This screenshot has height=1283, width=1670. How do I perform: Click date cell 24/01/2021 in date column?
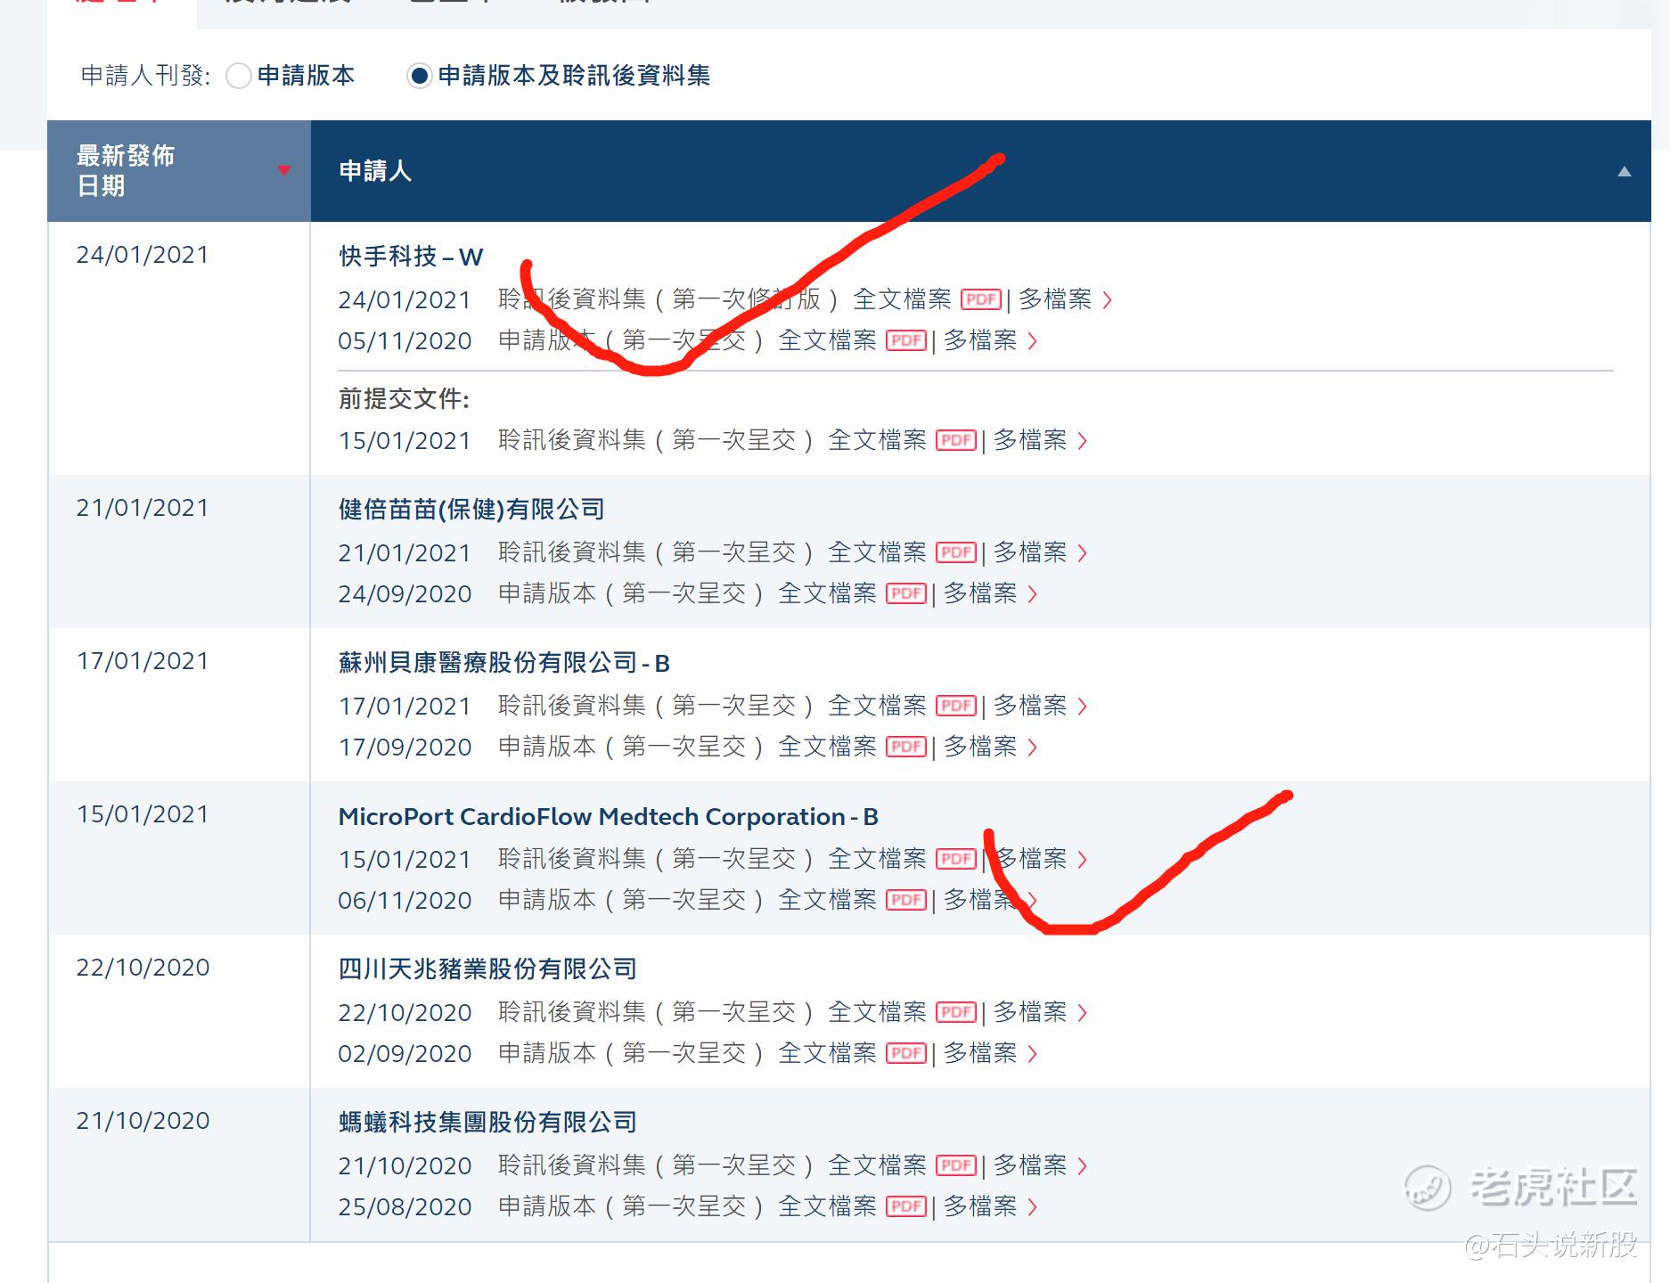143,255
